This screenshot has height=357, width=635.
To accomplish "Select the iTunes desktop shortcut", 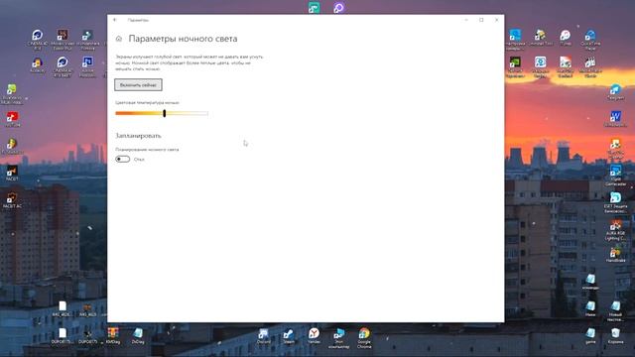I will point(565,38).
